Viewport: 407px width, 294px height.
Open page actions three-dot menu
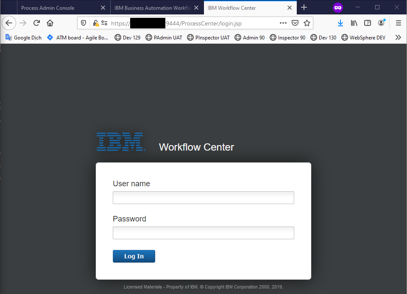coord(283,23)
